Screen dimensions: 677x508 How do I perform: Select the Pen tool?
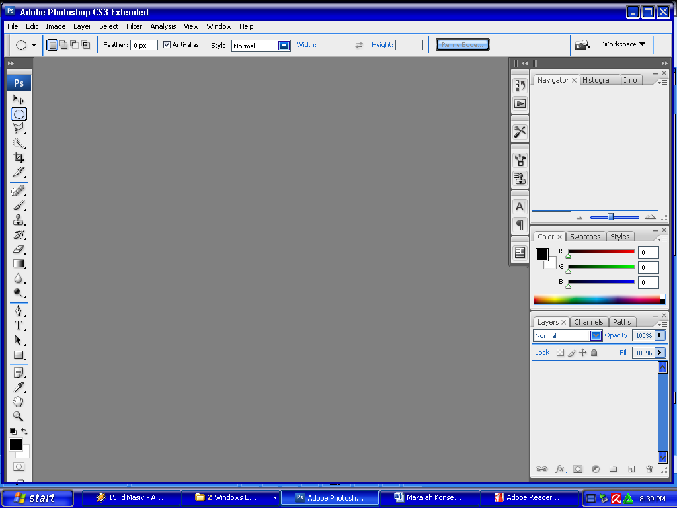point(19,311)
